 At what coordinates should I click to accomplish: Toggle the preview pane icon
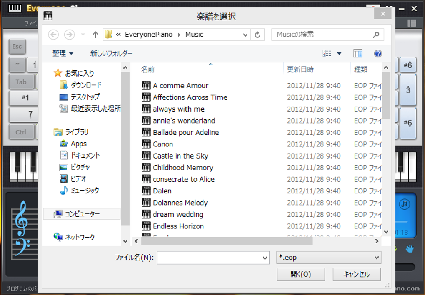358,53
